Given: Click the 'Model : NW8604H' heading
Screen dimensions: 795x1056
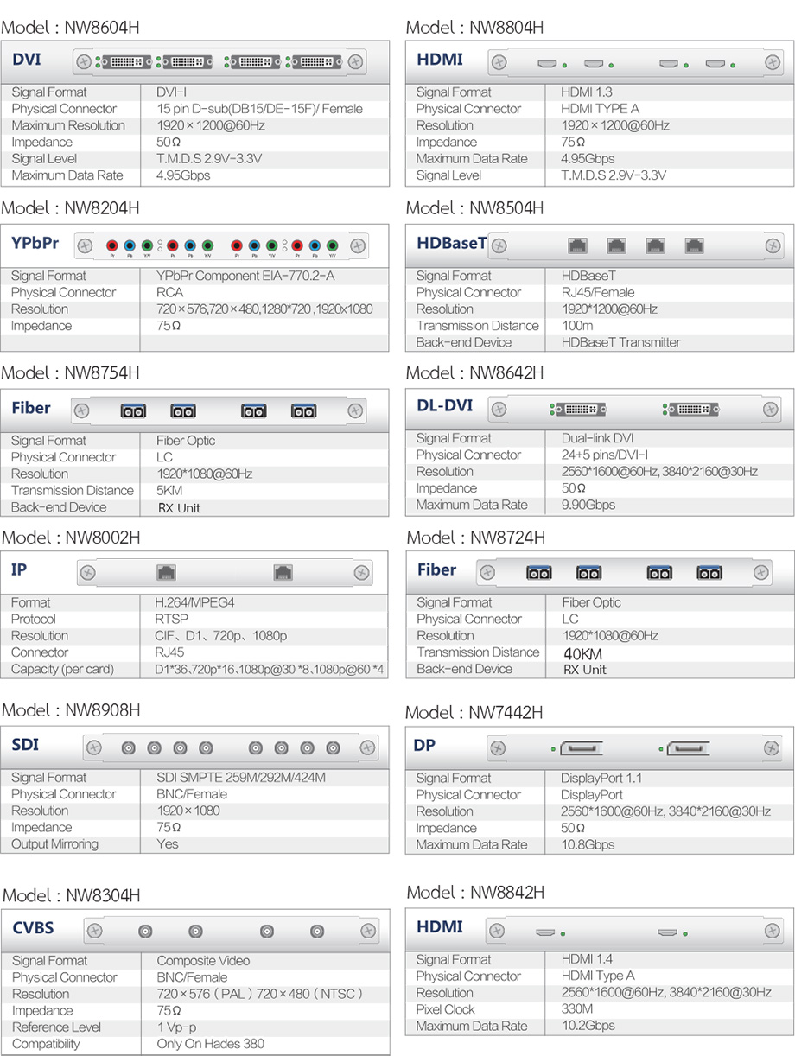Looking at the screenshot, I should coord(70,27).
